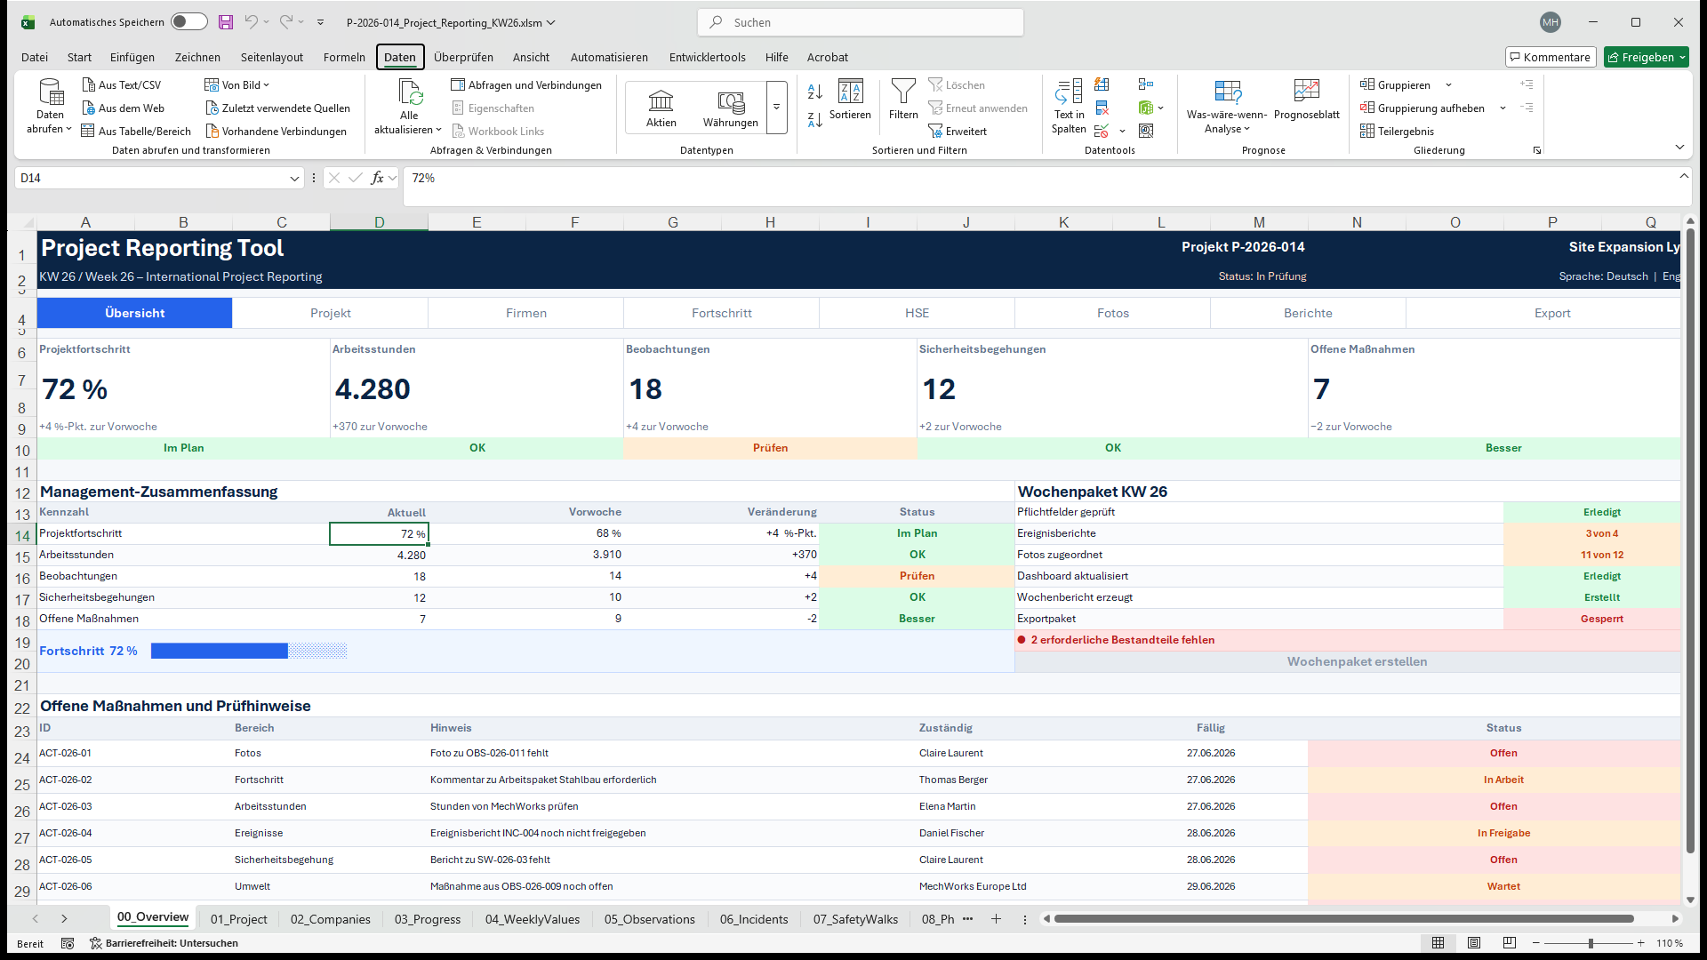Click into the Suchen search box
The width and height of the screenshot is (1707, 960).
pyautogui.click(x=861, y=22)
